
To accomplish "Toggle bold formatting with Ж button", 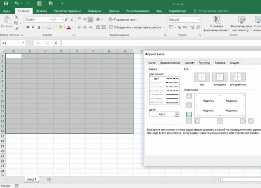I will coord(28,27).
